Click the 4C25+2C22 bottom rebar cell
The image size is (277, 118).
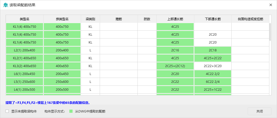tap(213, 58)
